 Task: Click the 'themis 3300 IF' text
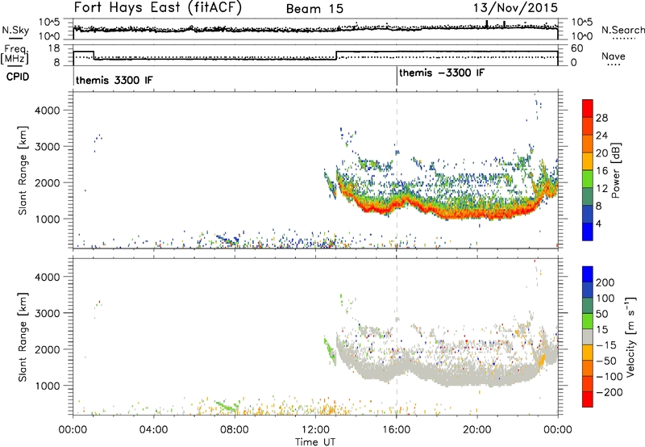[x=114, y=80]
